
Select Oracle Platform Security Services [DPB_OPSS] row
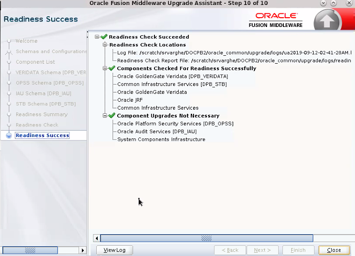coord(175,124)
